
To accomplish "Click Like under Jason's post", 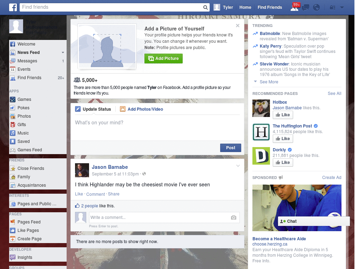I will coord(79,194).
